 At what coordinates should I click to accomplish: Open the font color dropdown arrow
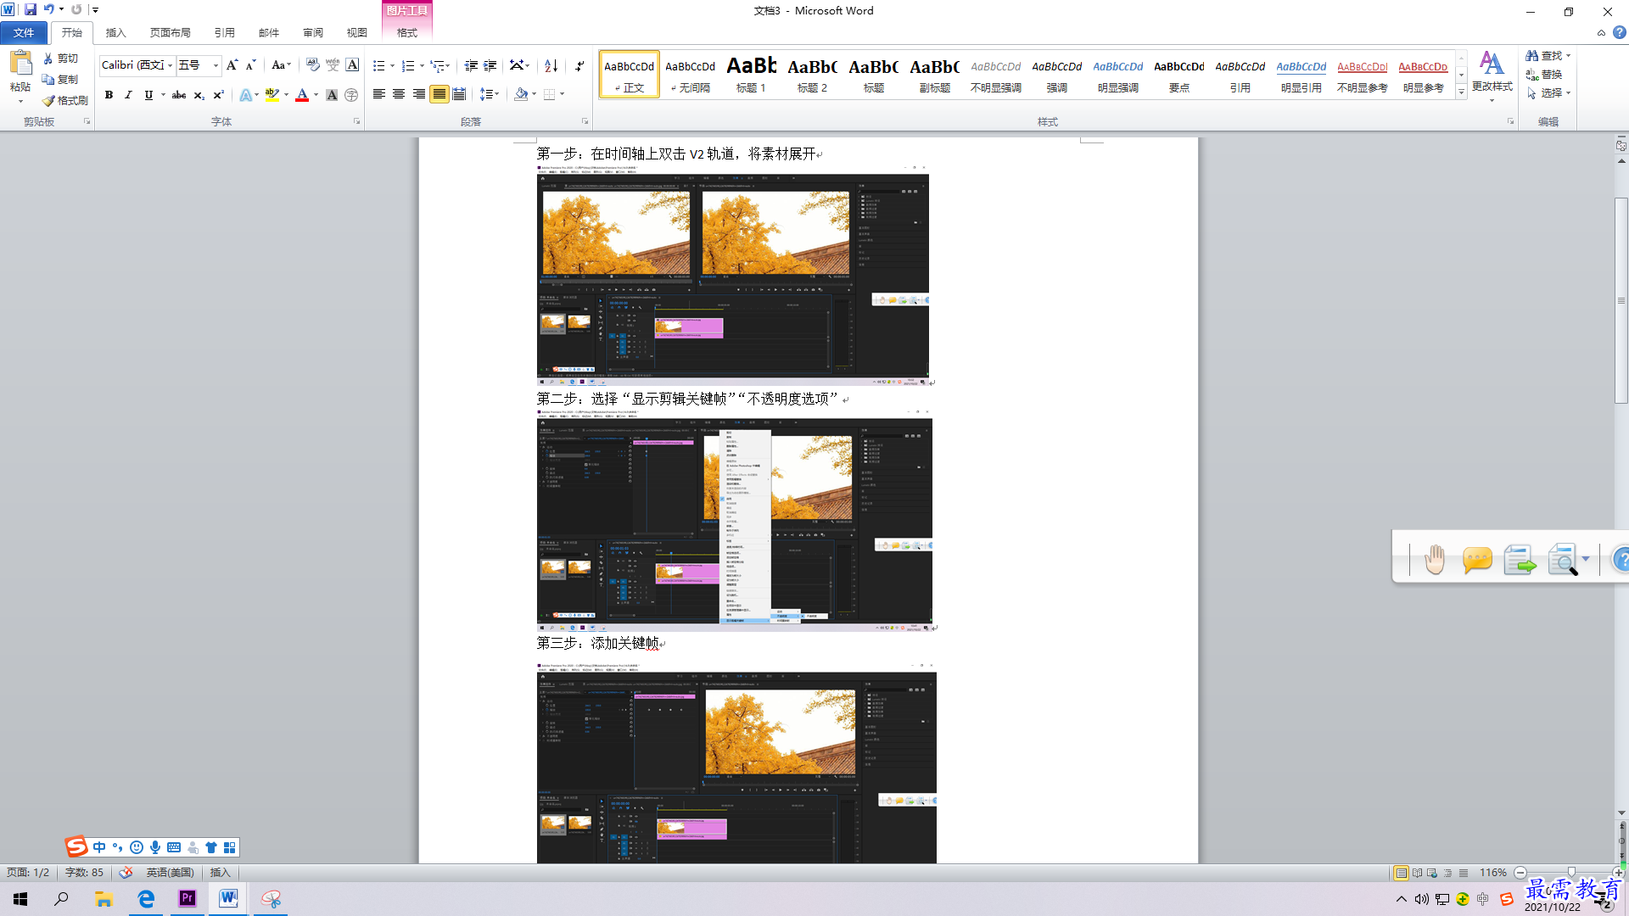click(x=316, y=95)
